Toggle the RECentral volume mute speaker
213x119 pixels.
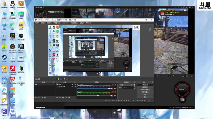click(169, 76)
